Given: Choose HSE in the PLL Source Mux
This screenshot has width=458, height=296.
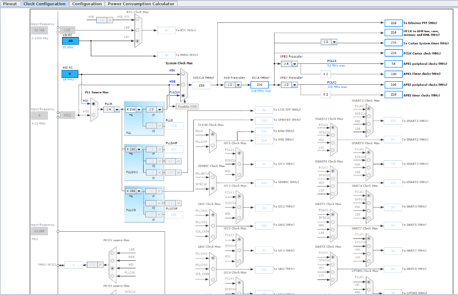Looking at the screenshot, I should (93, 114).
